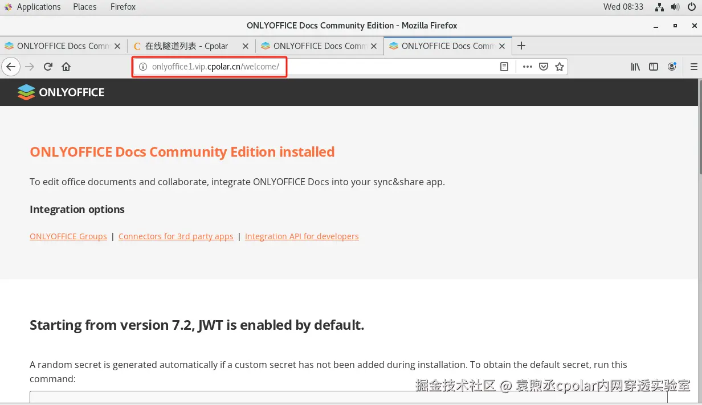Open the Wed 08:33 clock
The image size is (702, 405).
623,7
